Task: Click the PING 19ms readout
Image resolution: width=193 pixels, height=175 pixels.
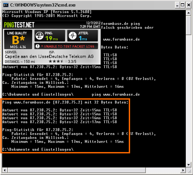Action: pos(50,36)
